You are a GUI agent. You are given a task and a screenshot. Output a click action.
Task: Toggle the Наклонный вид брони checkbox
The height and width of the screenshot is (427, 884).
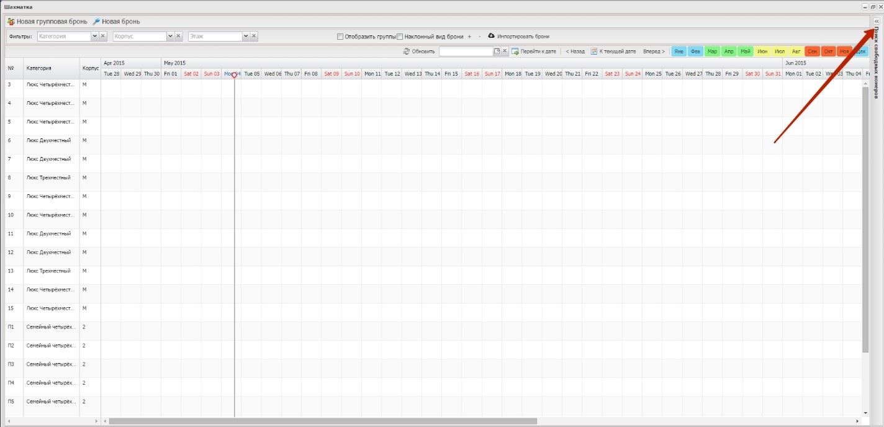tap(400, 37)
